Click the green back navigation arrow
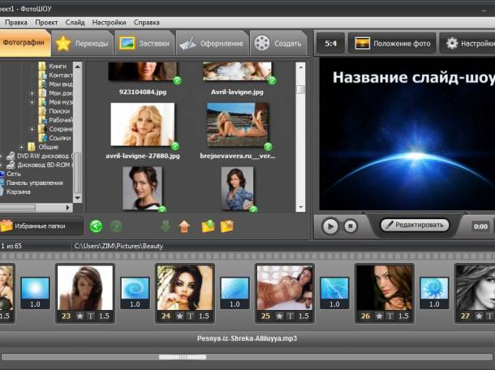Image resolution: width=495 pixels, height=370 pixels. (96, 226)
